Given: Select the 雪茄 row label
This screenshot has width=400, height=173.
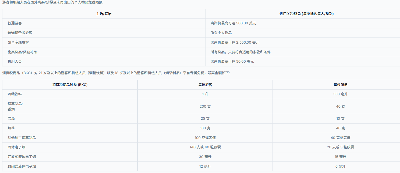Looking at the screenshot, I should [11, 119].
